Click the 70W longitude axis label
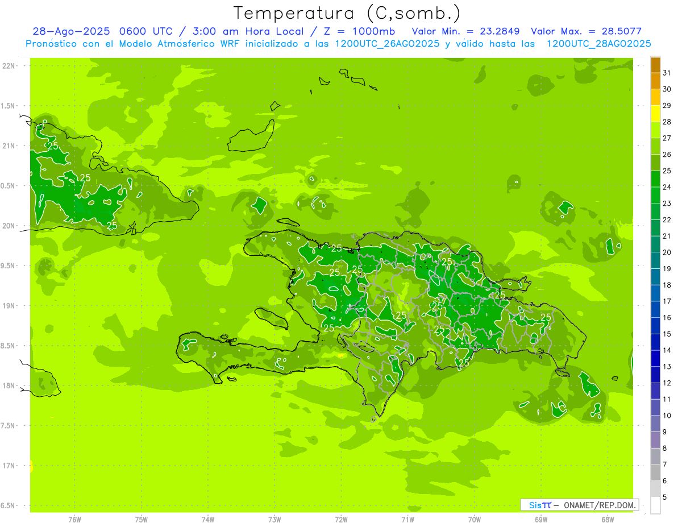The width and height of the screenshot is (682, 527). coord(475,519)
